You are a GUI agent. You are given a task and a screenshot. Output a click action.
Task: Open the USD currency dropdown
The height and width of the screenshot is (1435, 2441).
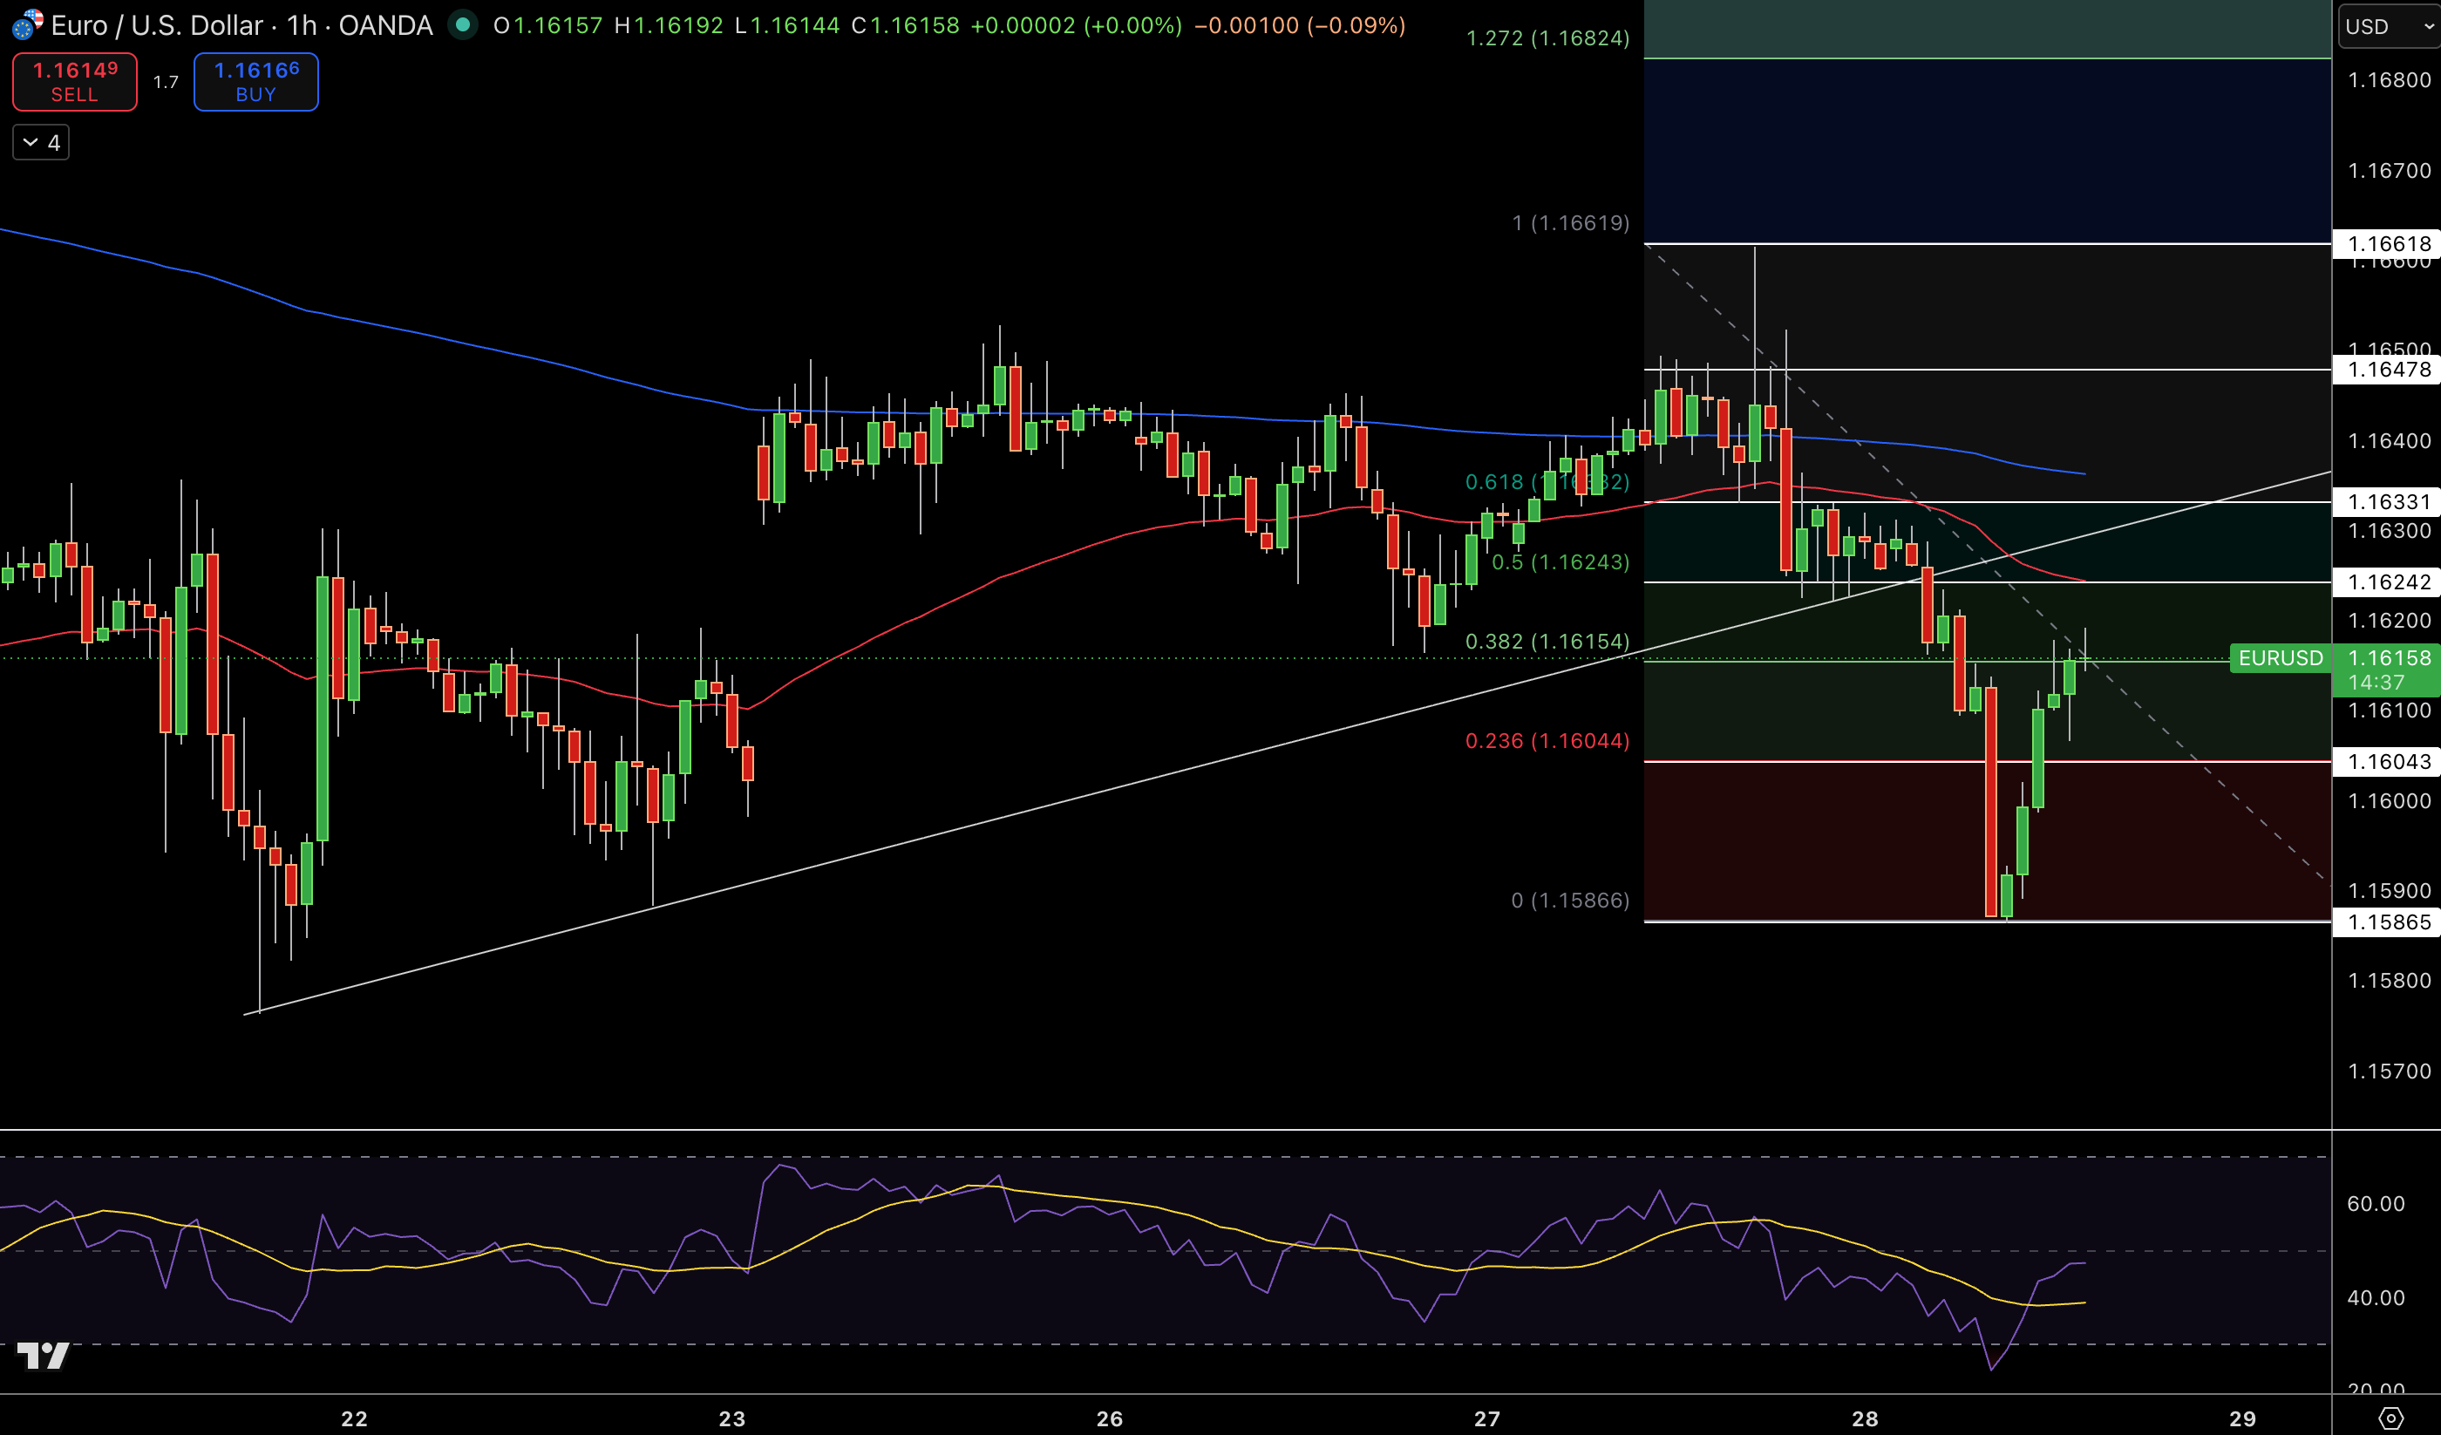2388,26
